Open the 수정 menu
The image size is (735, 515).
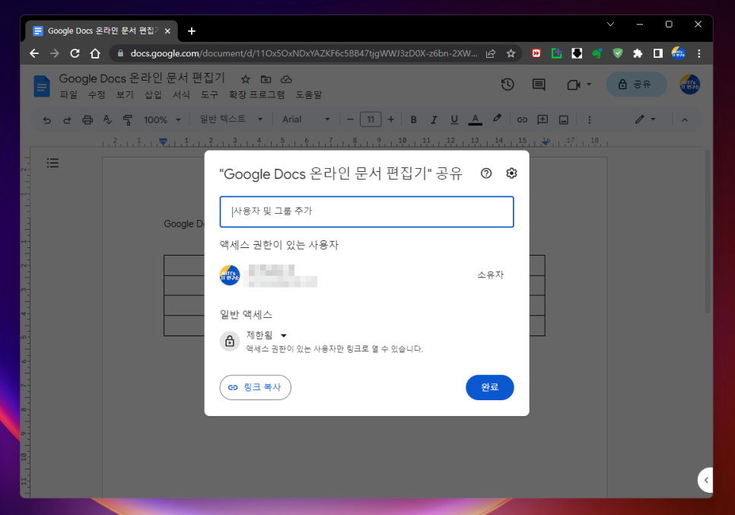(x=97, y=94)
